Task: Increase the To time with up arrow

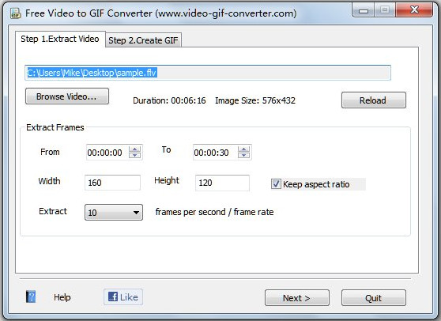Action: click(x=243, y=149)
